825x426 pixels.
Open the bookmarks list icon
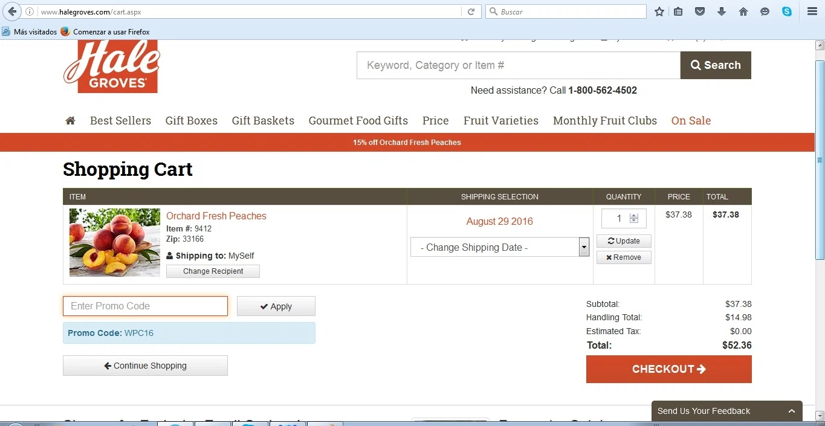point(679,11)
